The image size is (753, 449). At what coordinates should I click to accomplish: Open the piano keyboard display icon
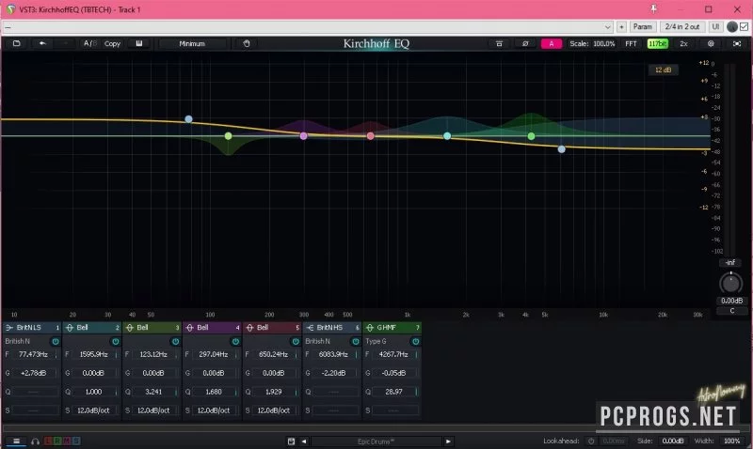tap(138, 43)
